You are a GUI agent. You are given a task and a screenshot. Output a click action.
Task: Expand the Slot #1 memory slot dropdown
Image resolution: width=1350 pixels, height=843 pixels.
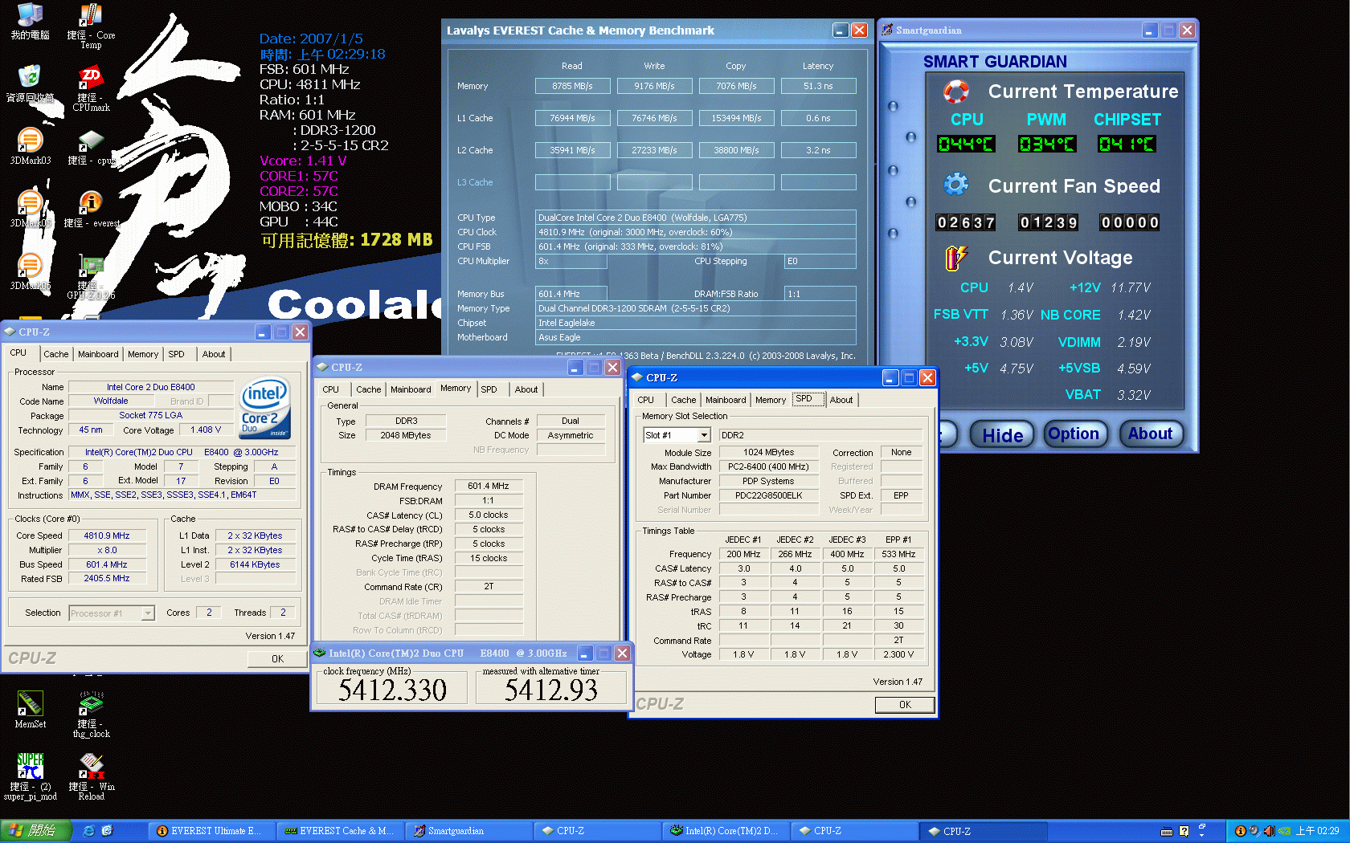[x=704, y=435]
